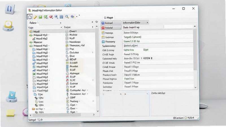Select the Moo0 root tree item
Viewport: 226px width, 127px height.
pyautogui.click(x=36, y=32)
